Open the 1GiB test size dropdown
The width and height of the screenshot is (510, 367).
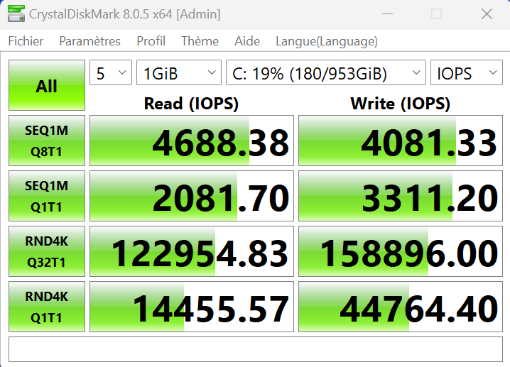(x=179, y=72)
